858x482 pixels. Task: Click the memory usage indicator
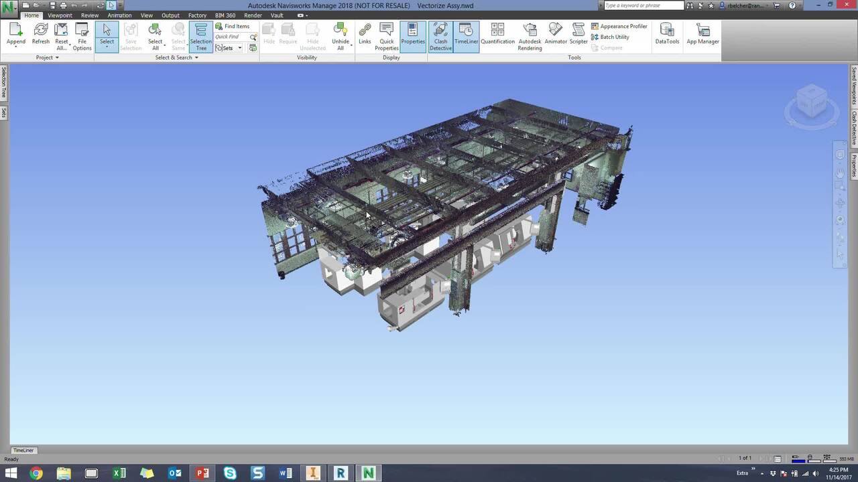tap(847, 459)
